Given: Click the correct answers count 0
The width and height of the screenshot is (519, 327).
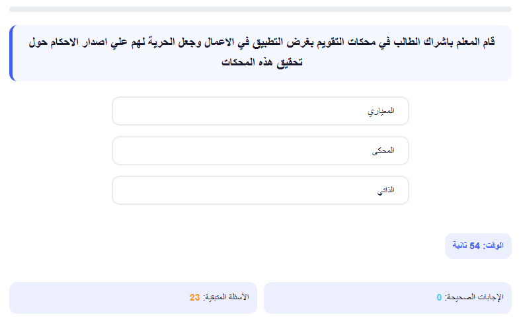Looking at the screenshot, I should pyautogui.click(x=439, y=297).
